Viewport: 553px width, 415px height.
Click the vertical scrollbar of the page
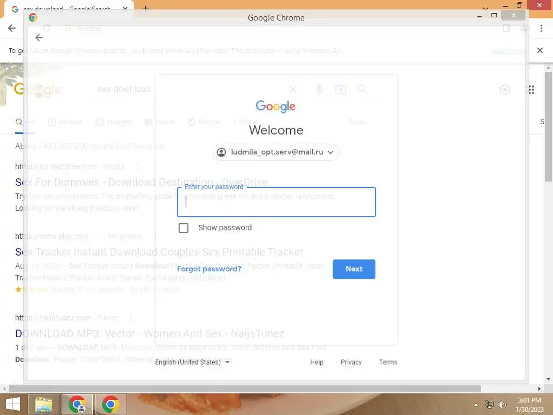548,127
